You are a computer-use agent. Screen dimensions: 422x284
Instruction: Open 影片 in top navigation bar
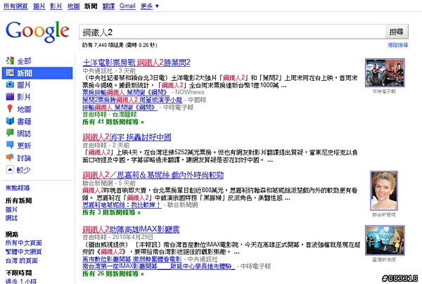coord(56,6)
